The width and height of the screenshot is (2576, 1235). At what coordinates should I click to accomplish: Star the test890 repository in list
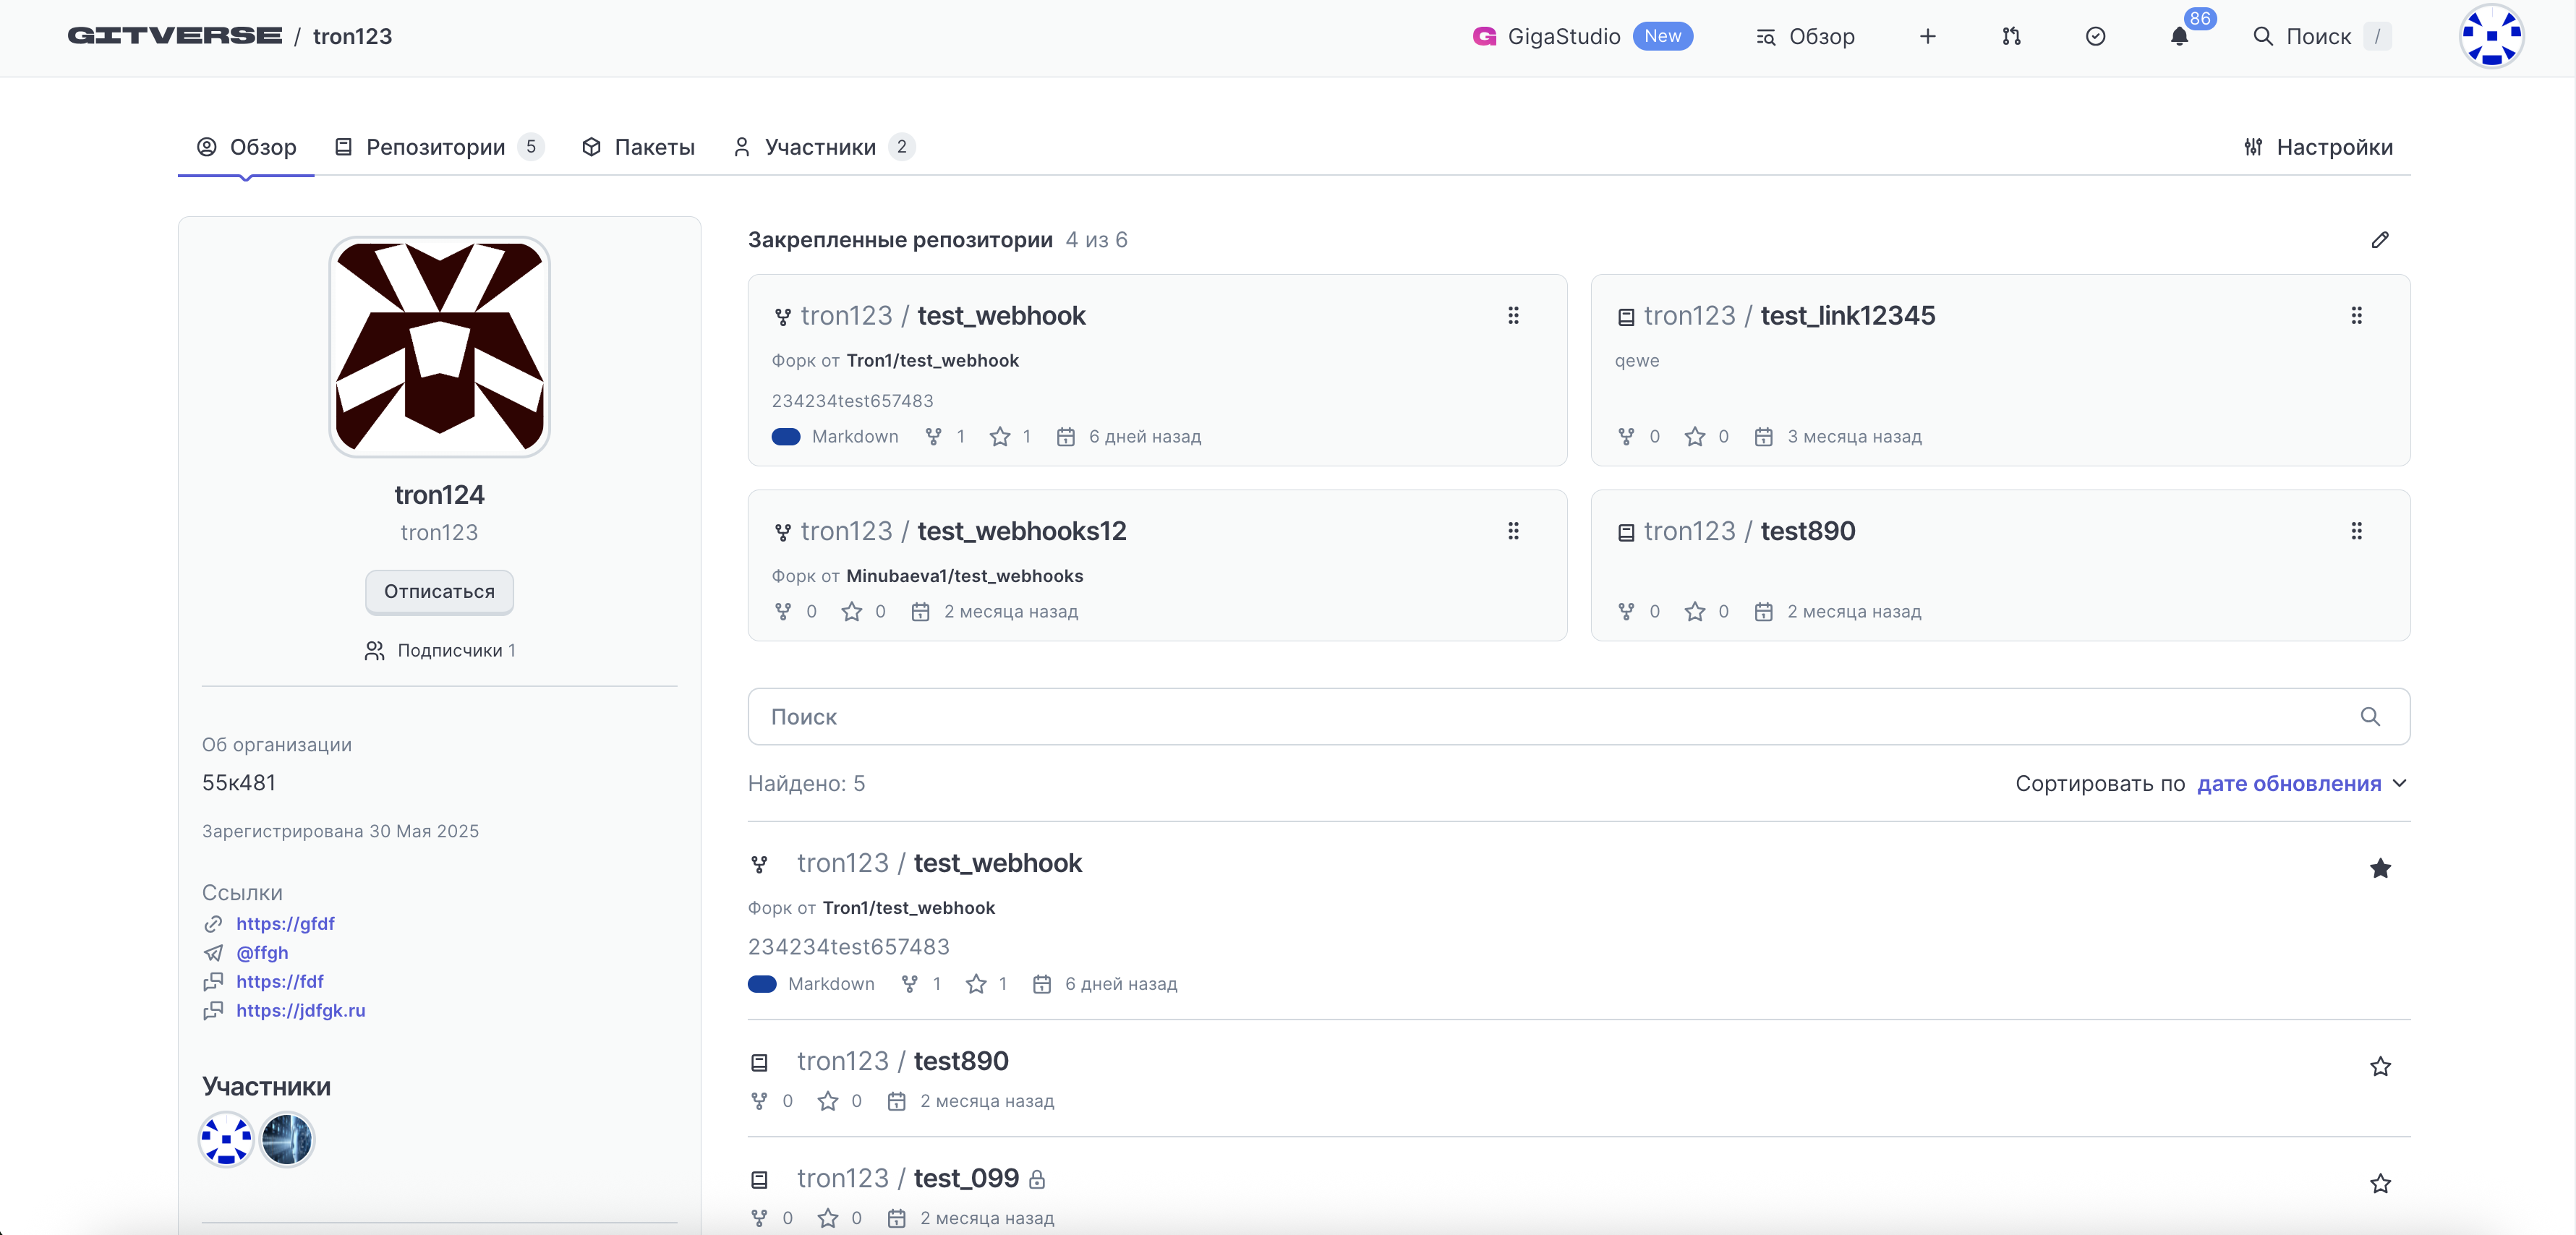[x=2379, y=1067]
